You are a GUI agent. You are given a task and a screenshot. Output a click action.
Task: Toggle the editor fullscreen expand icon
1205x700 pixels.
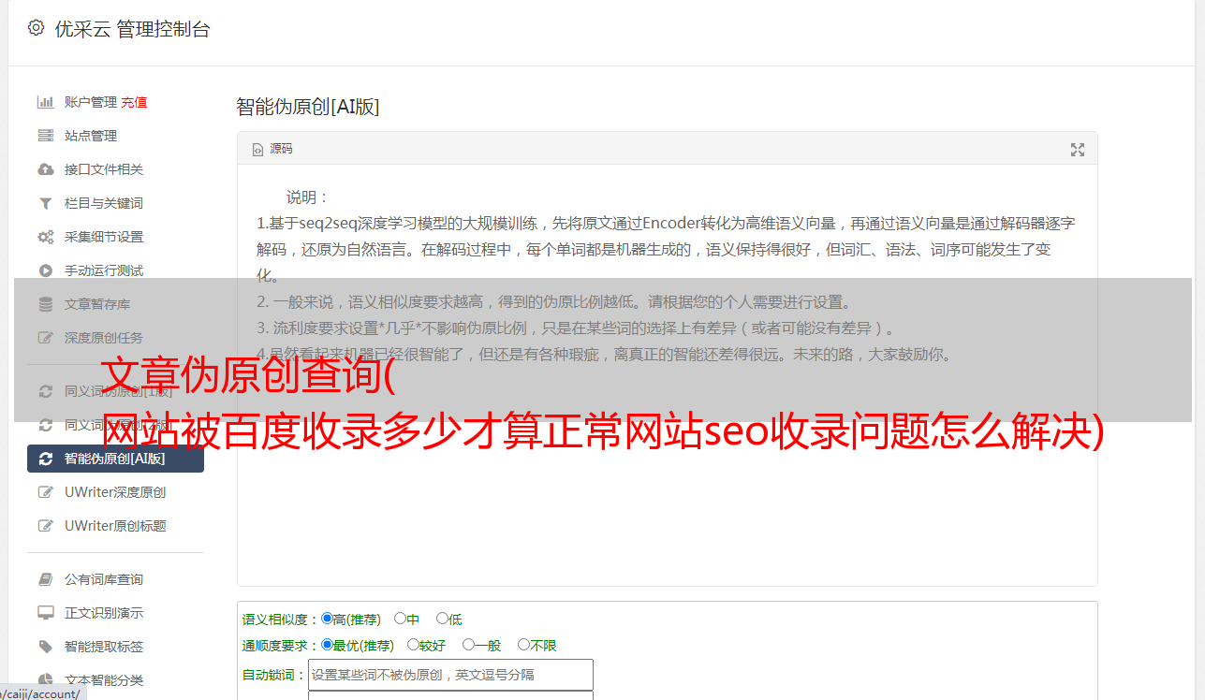pos(1078,150)
